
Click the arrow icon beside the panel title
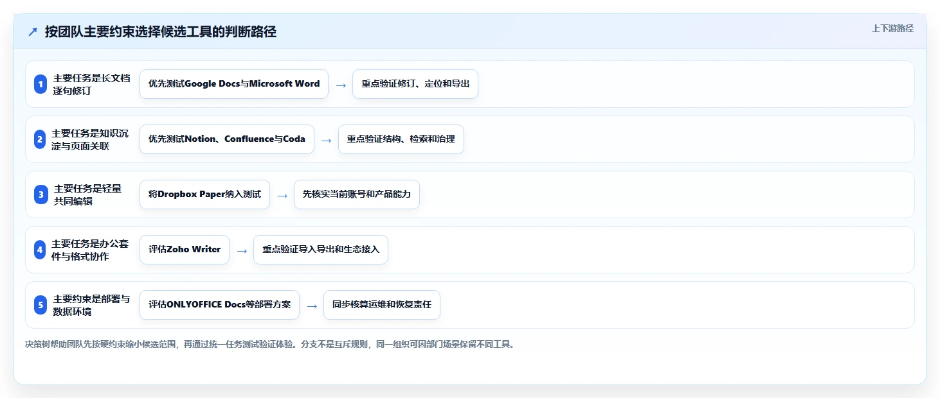pos(33,32)
